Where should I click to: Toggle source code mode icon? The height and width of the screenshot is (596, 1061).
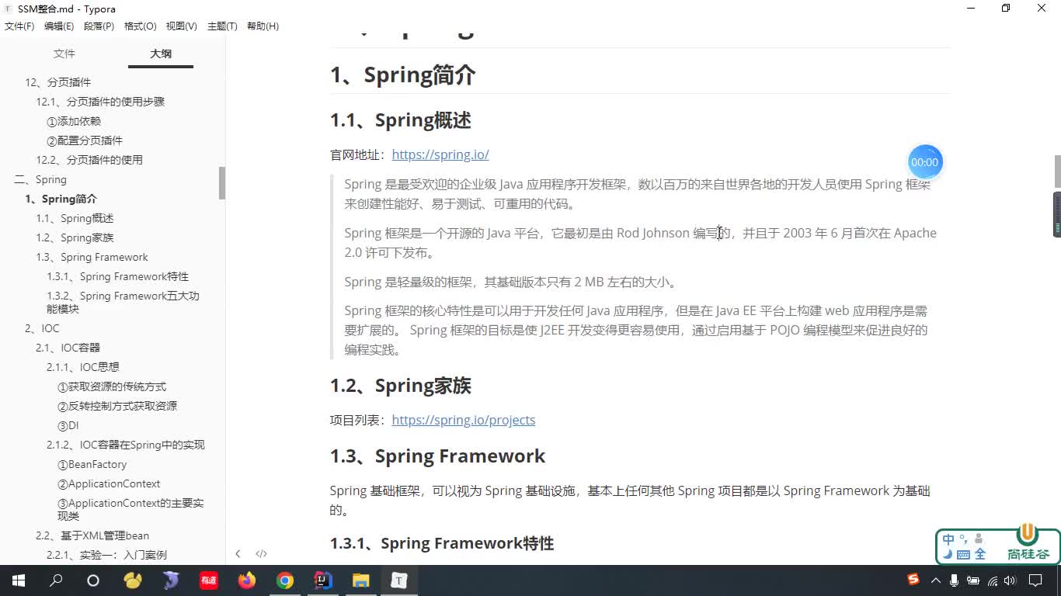261,553
